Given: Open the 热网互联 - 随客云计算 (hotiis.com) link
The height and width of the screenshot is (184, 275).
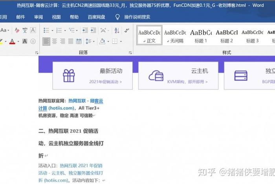Looking at the screenshot, I should pyautogui.click(x=71, y=105).
